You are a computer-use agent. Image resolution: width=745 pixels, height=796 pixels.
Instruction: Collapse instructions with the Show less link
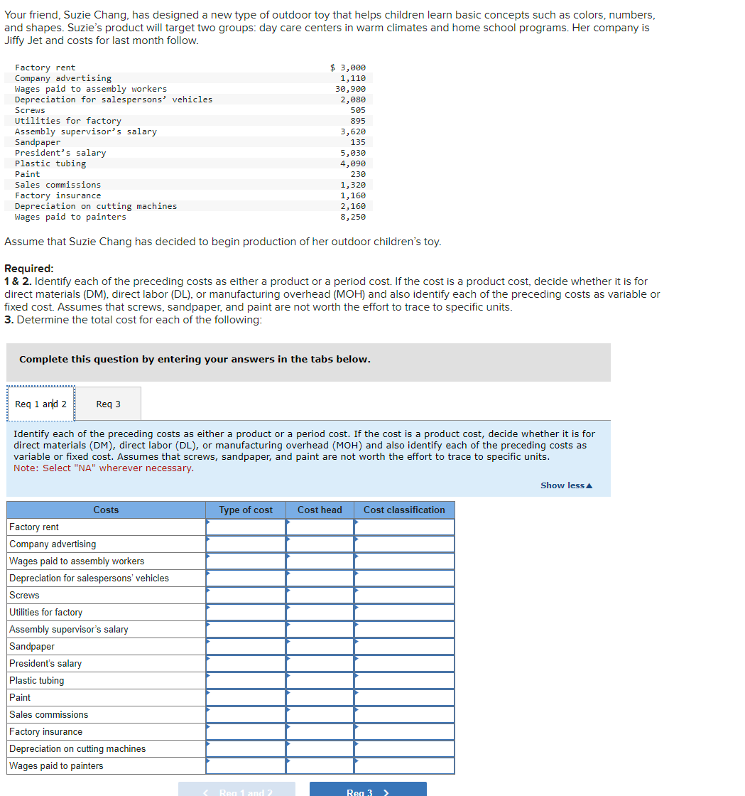(565, 485)
